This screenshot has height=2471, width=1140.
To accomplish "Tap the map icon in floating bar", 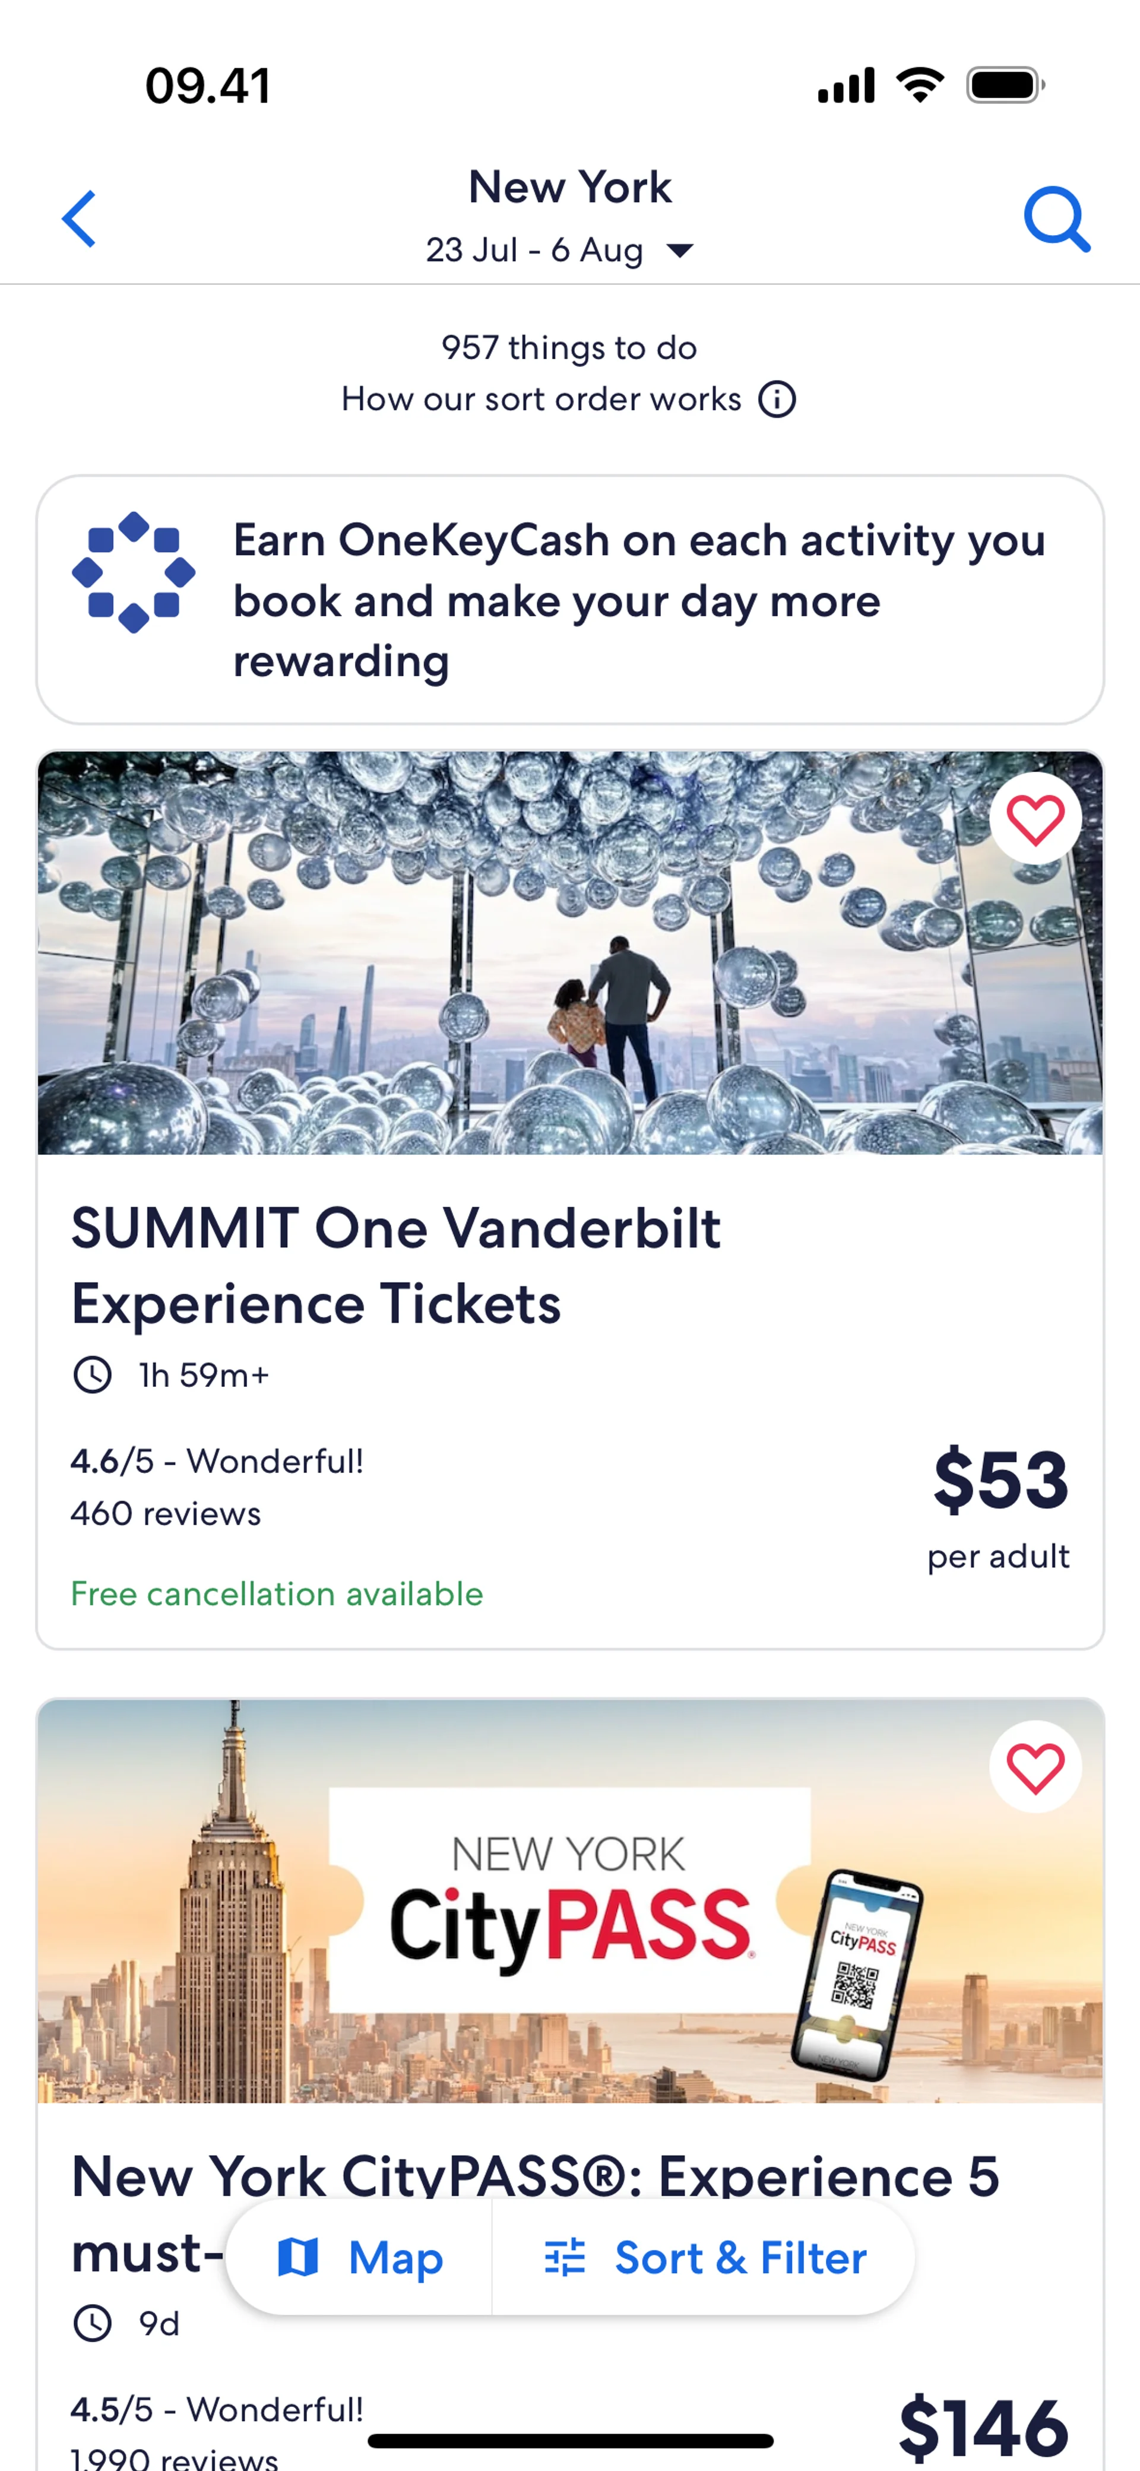I will 297,2257.
